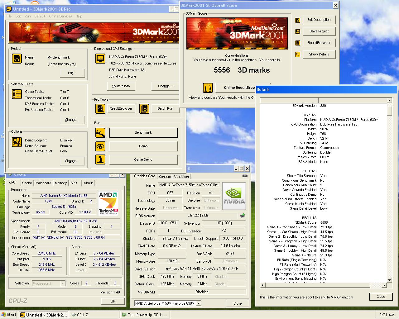The height and width of the screenshot is (319, 399).
Task: Open the File menu in 3DMark2001
Action: pos(9,16)
